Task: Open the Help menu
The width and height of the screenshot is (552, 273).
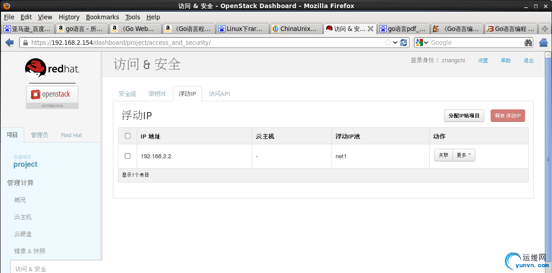Action: (x=153, y=17)
